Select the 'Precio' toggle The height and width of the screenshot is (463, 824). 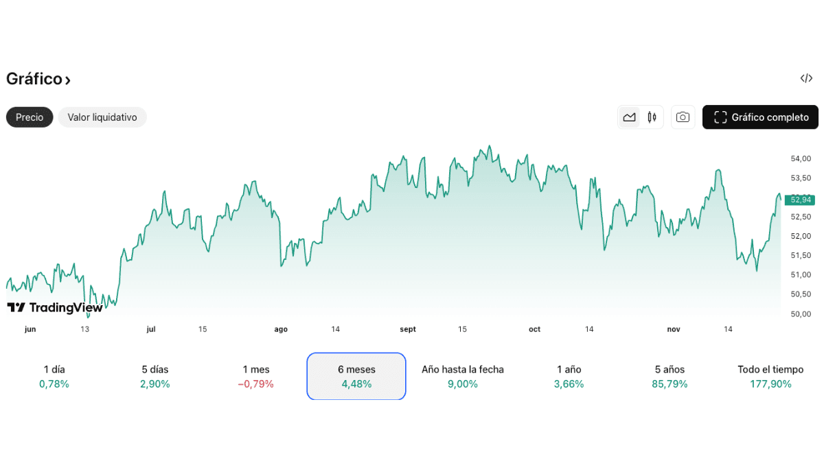pos(29,117)
